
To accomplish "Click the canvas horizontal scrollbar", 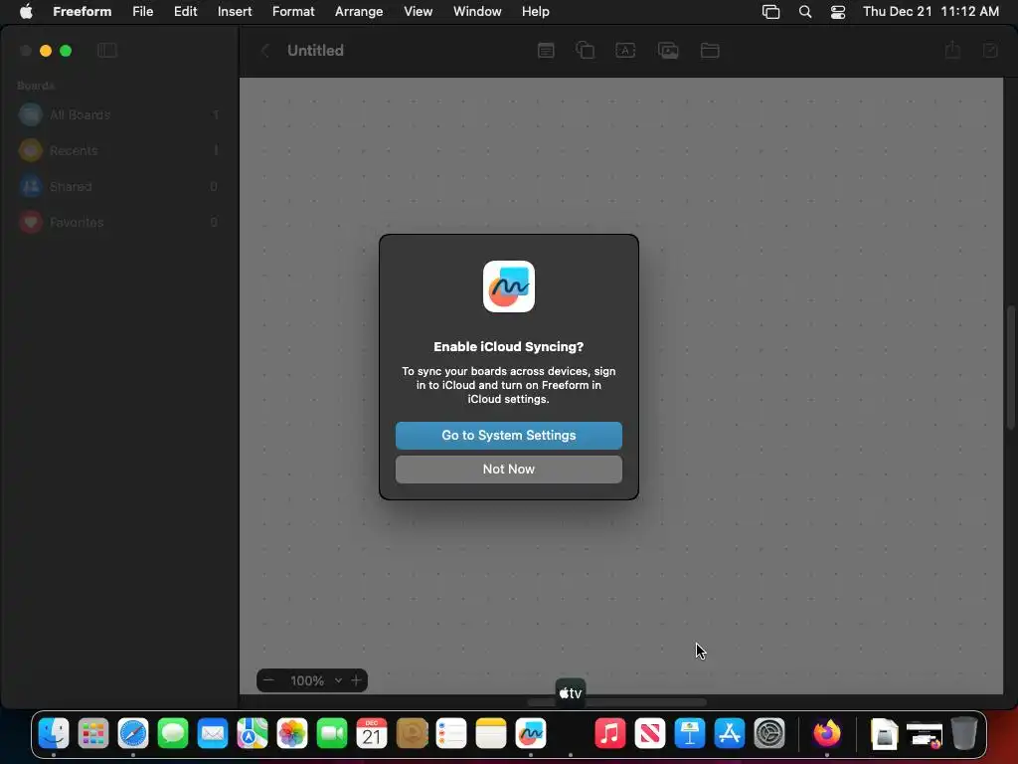I will point(616,702).
